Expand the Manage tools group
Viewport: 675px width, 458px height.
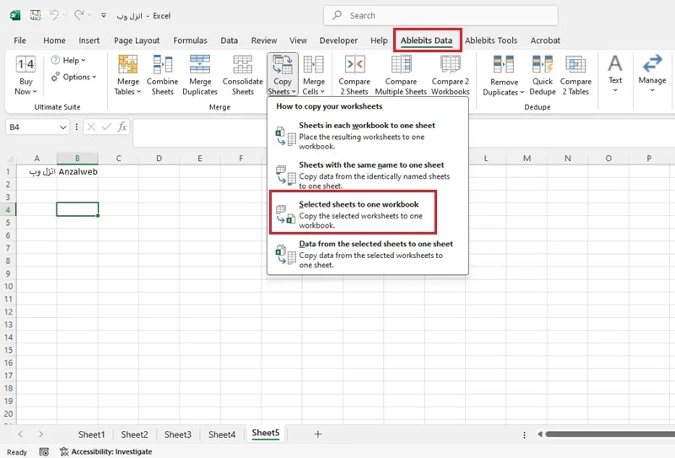[x=652, y=74]
